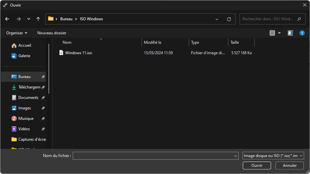Click the folder icon in address bar

[x=51, y=19]
